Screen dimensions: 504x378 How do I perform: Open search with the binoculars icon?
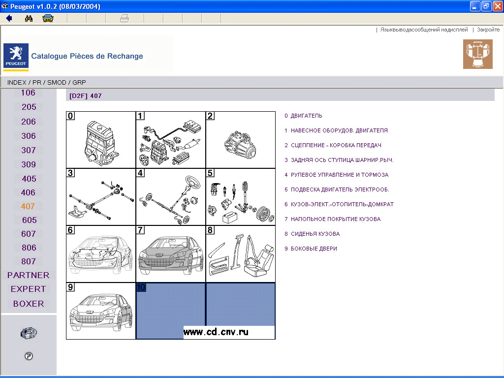click(x=29, y=18)
